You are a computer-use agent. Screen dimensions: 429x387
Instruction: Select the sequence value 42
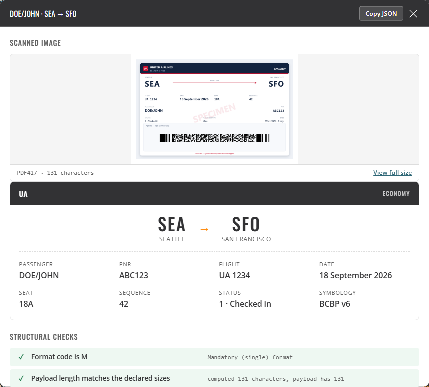[x=124, y=304]
